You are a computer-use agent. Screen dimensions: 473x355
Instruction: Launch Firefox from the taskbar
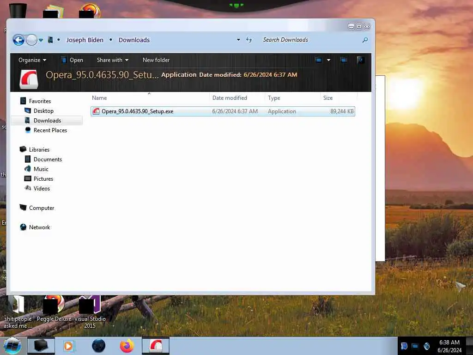(127, 346)
